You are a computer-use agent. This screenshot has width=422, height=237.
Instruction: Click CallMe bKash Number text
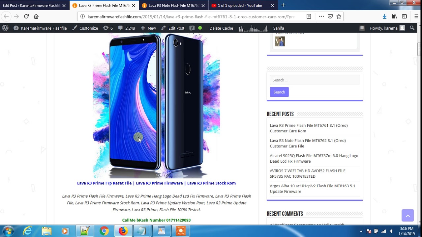156,220
